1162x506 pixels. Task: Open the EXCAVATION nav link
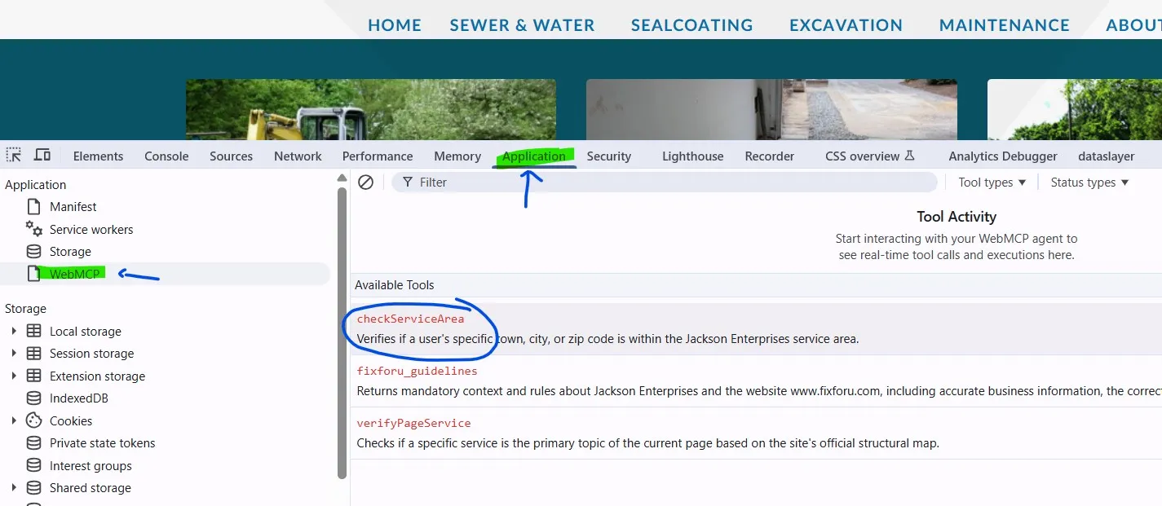pyautogui.click(x=846, y=25)
